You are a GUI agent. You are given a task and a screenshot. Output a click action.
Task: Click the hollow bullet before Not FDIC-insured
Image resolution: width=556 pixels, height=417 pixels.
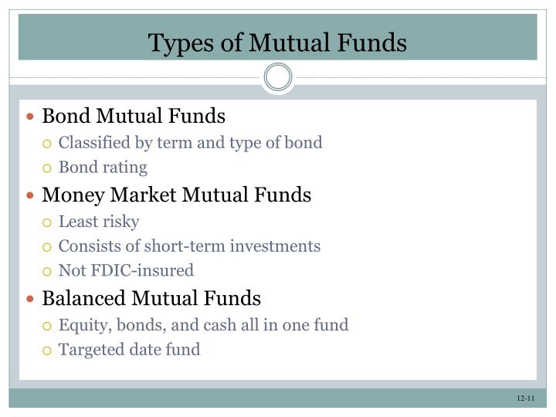coord(47,272)
